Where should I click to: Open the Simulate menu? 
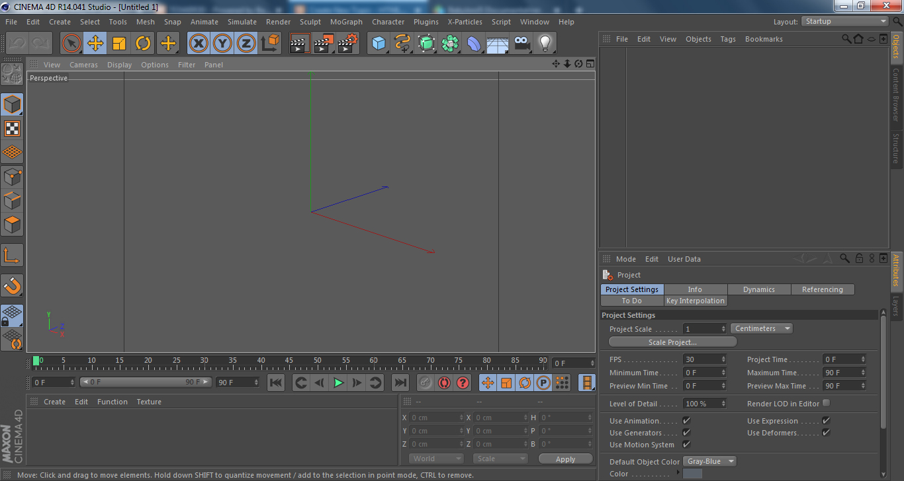242,22
